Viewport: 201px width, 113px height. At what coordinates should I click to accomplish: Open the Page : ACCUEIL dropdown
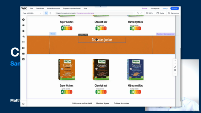pyautogui.click(x=32, y=13)
